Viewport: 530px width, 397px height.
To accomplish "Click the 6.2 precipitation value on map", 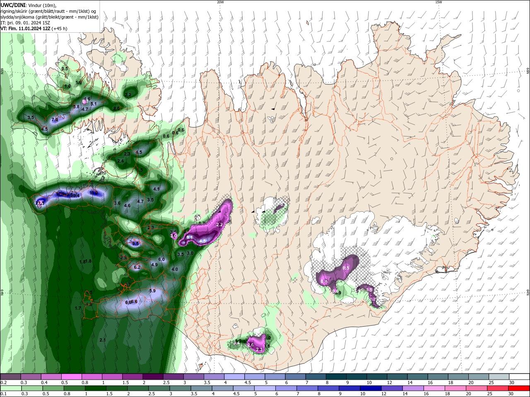I will [137, 267].
